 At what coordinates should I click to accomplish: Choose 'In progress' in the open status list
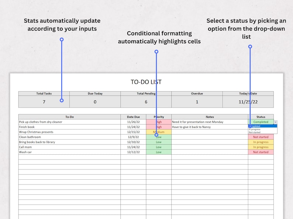click(x=262, y=129)
